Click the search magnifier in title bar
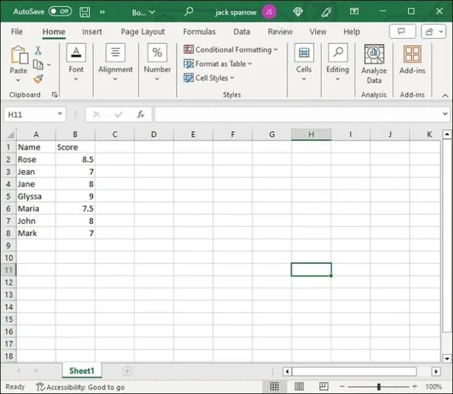 (189, 12)
